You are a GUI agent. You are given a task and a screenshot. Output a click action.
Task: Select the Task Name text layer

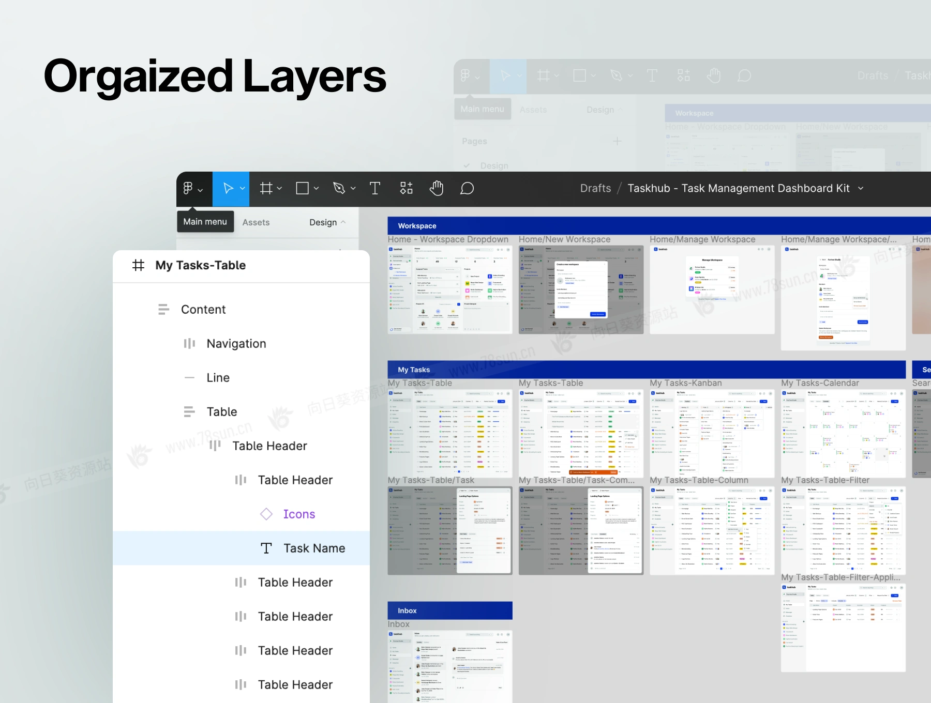pyautogui.click(x=313, y=548)
